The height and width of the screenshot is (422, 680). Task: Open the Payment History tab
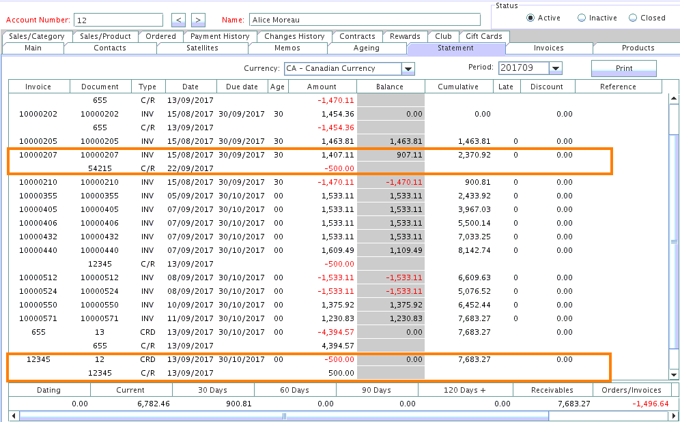tap(219, 36)
